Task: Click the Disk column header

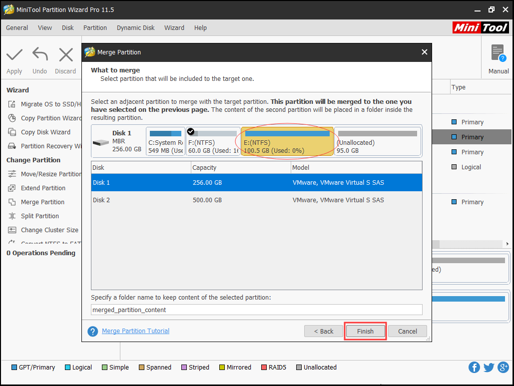Action: [x=141, y=167]
